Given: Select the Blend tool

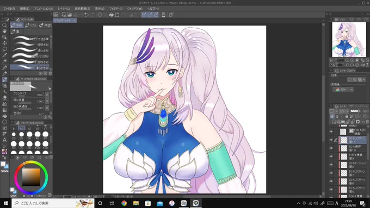Looking at the screenshot, I should pos(4,104).
